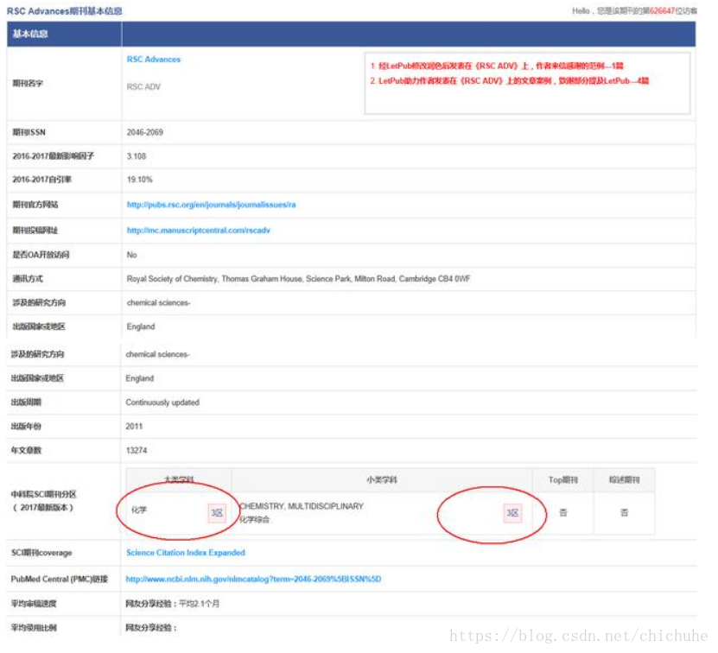Click the 3区 badge beside CHEMISTRY, MULTIDISCIPLINARY
Image resolution: width=718 pixels, height=653 pixels.
pos(512,513)
